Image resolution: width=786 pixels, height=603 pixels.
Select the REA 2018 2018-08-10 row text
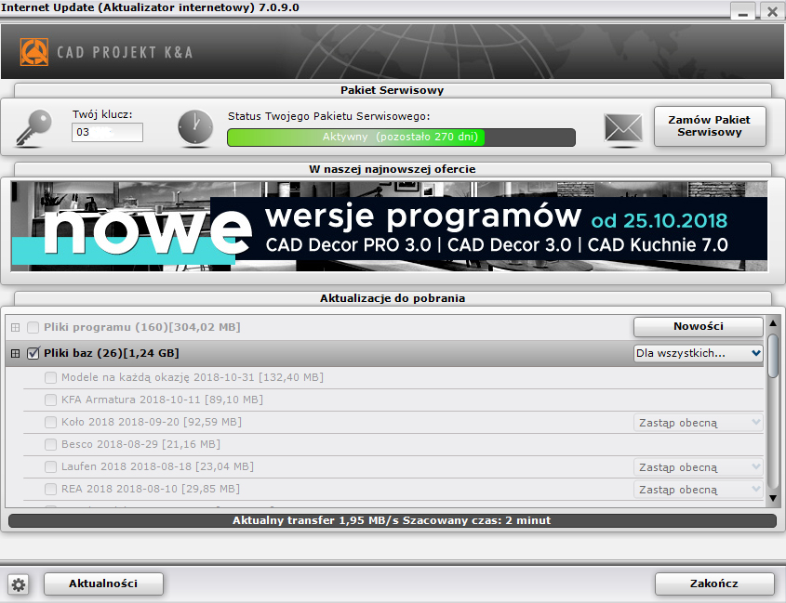(151, 489)
